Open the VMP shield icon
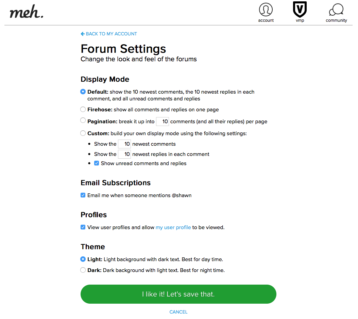Image resolution: width=358 pixels, height=319 pixels. [300, 10]
